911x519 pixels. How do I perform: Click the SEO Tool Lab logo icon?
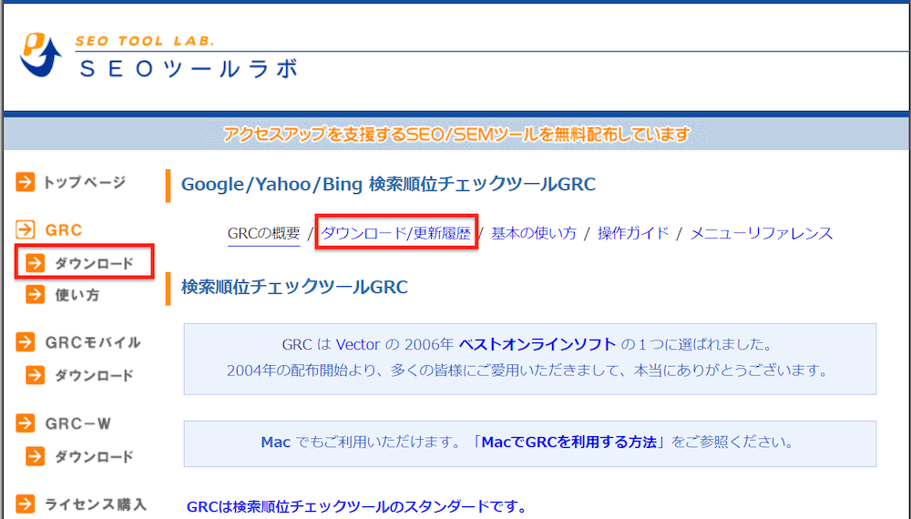pyautogui.click(x=41, y=56)
